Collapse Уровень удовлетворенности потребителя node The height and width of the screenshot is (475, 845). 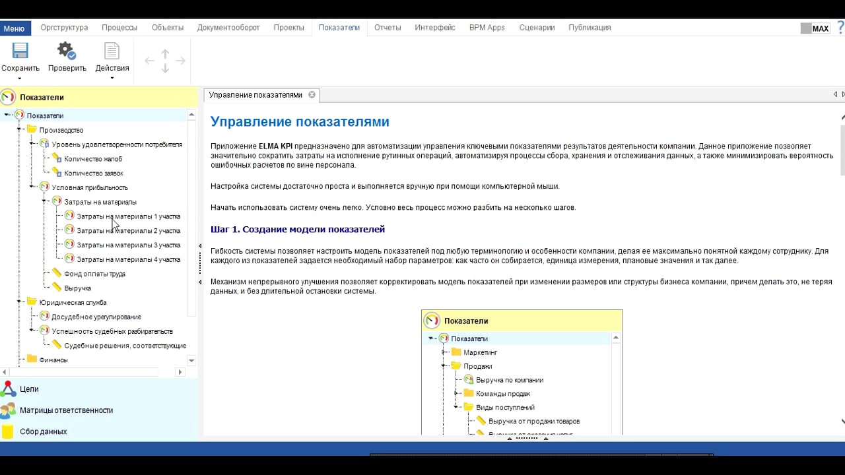click(32, 144)
